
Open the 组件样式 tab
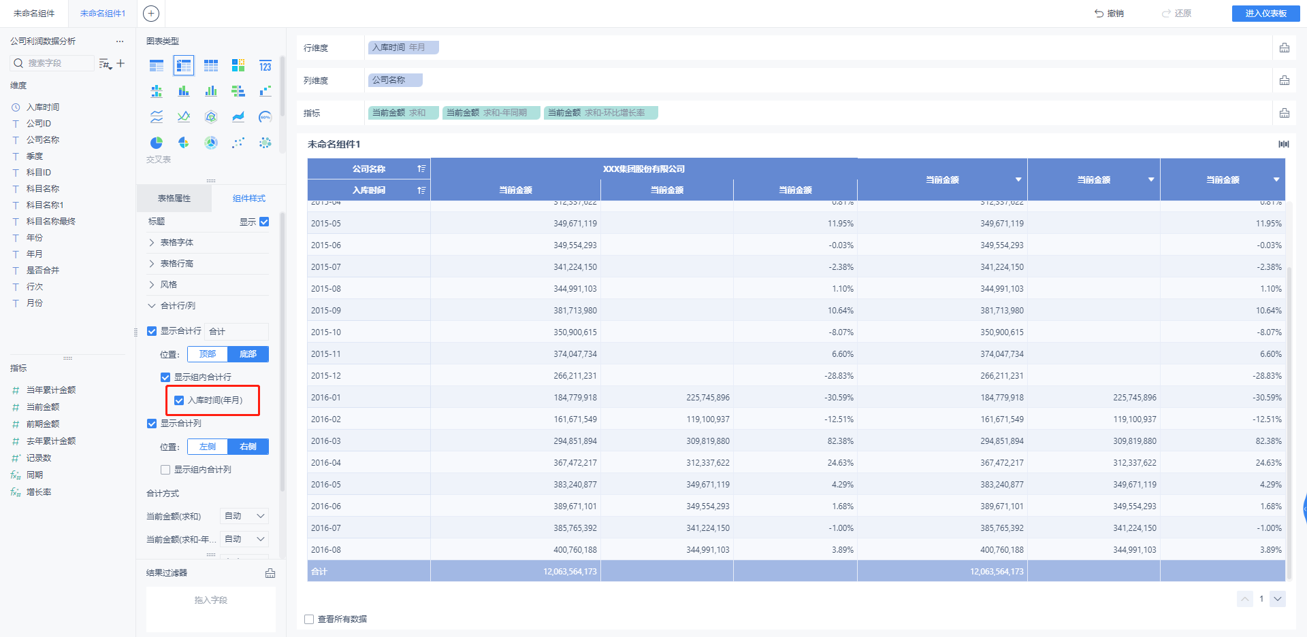(249, 199)
